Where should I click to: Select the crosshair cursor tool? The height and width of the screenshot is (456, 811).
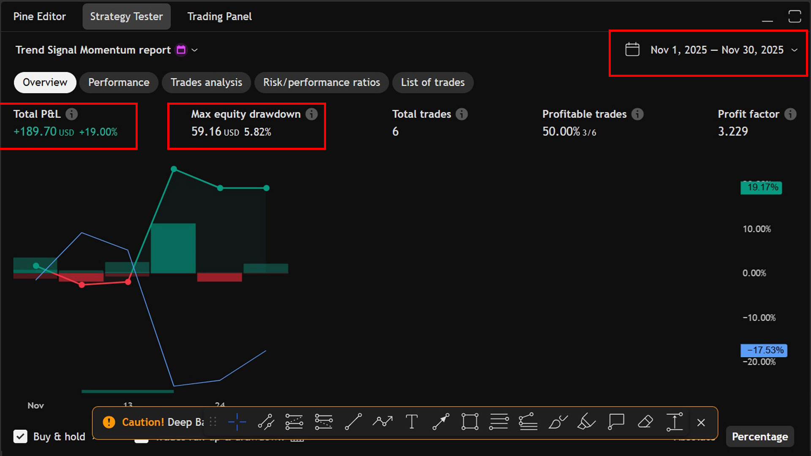tap(237, 422)
